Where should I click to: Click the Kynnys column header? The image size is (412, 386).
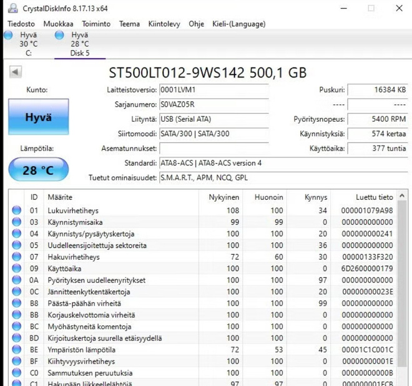click(x=308, y=197)
